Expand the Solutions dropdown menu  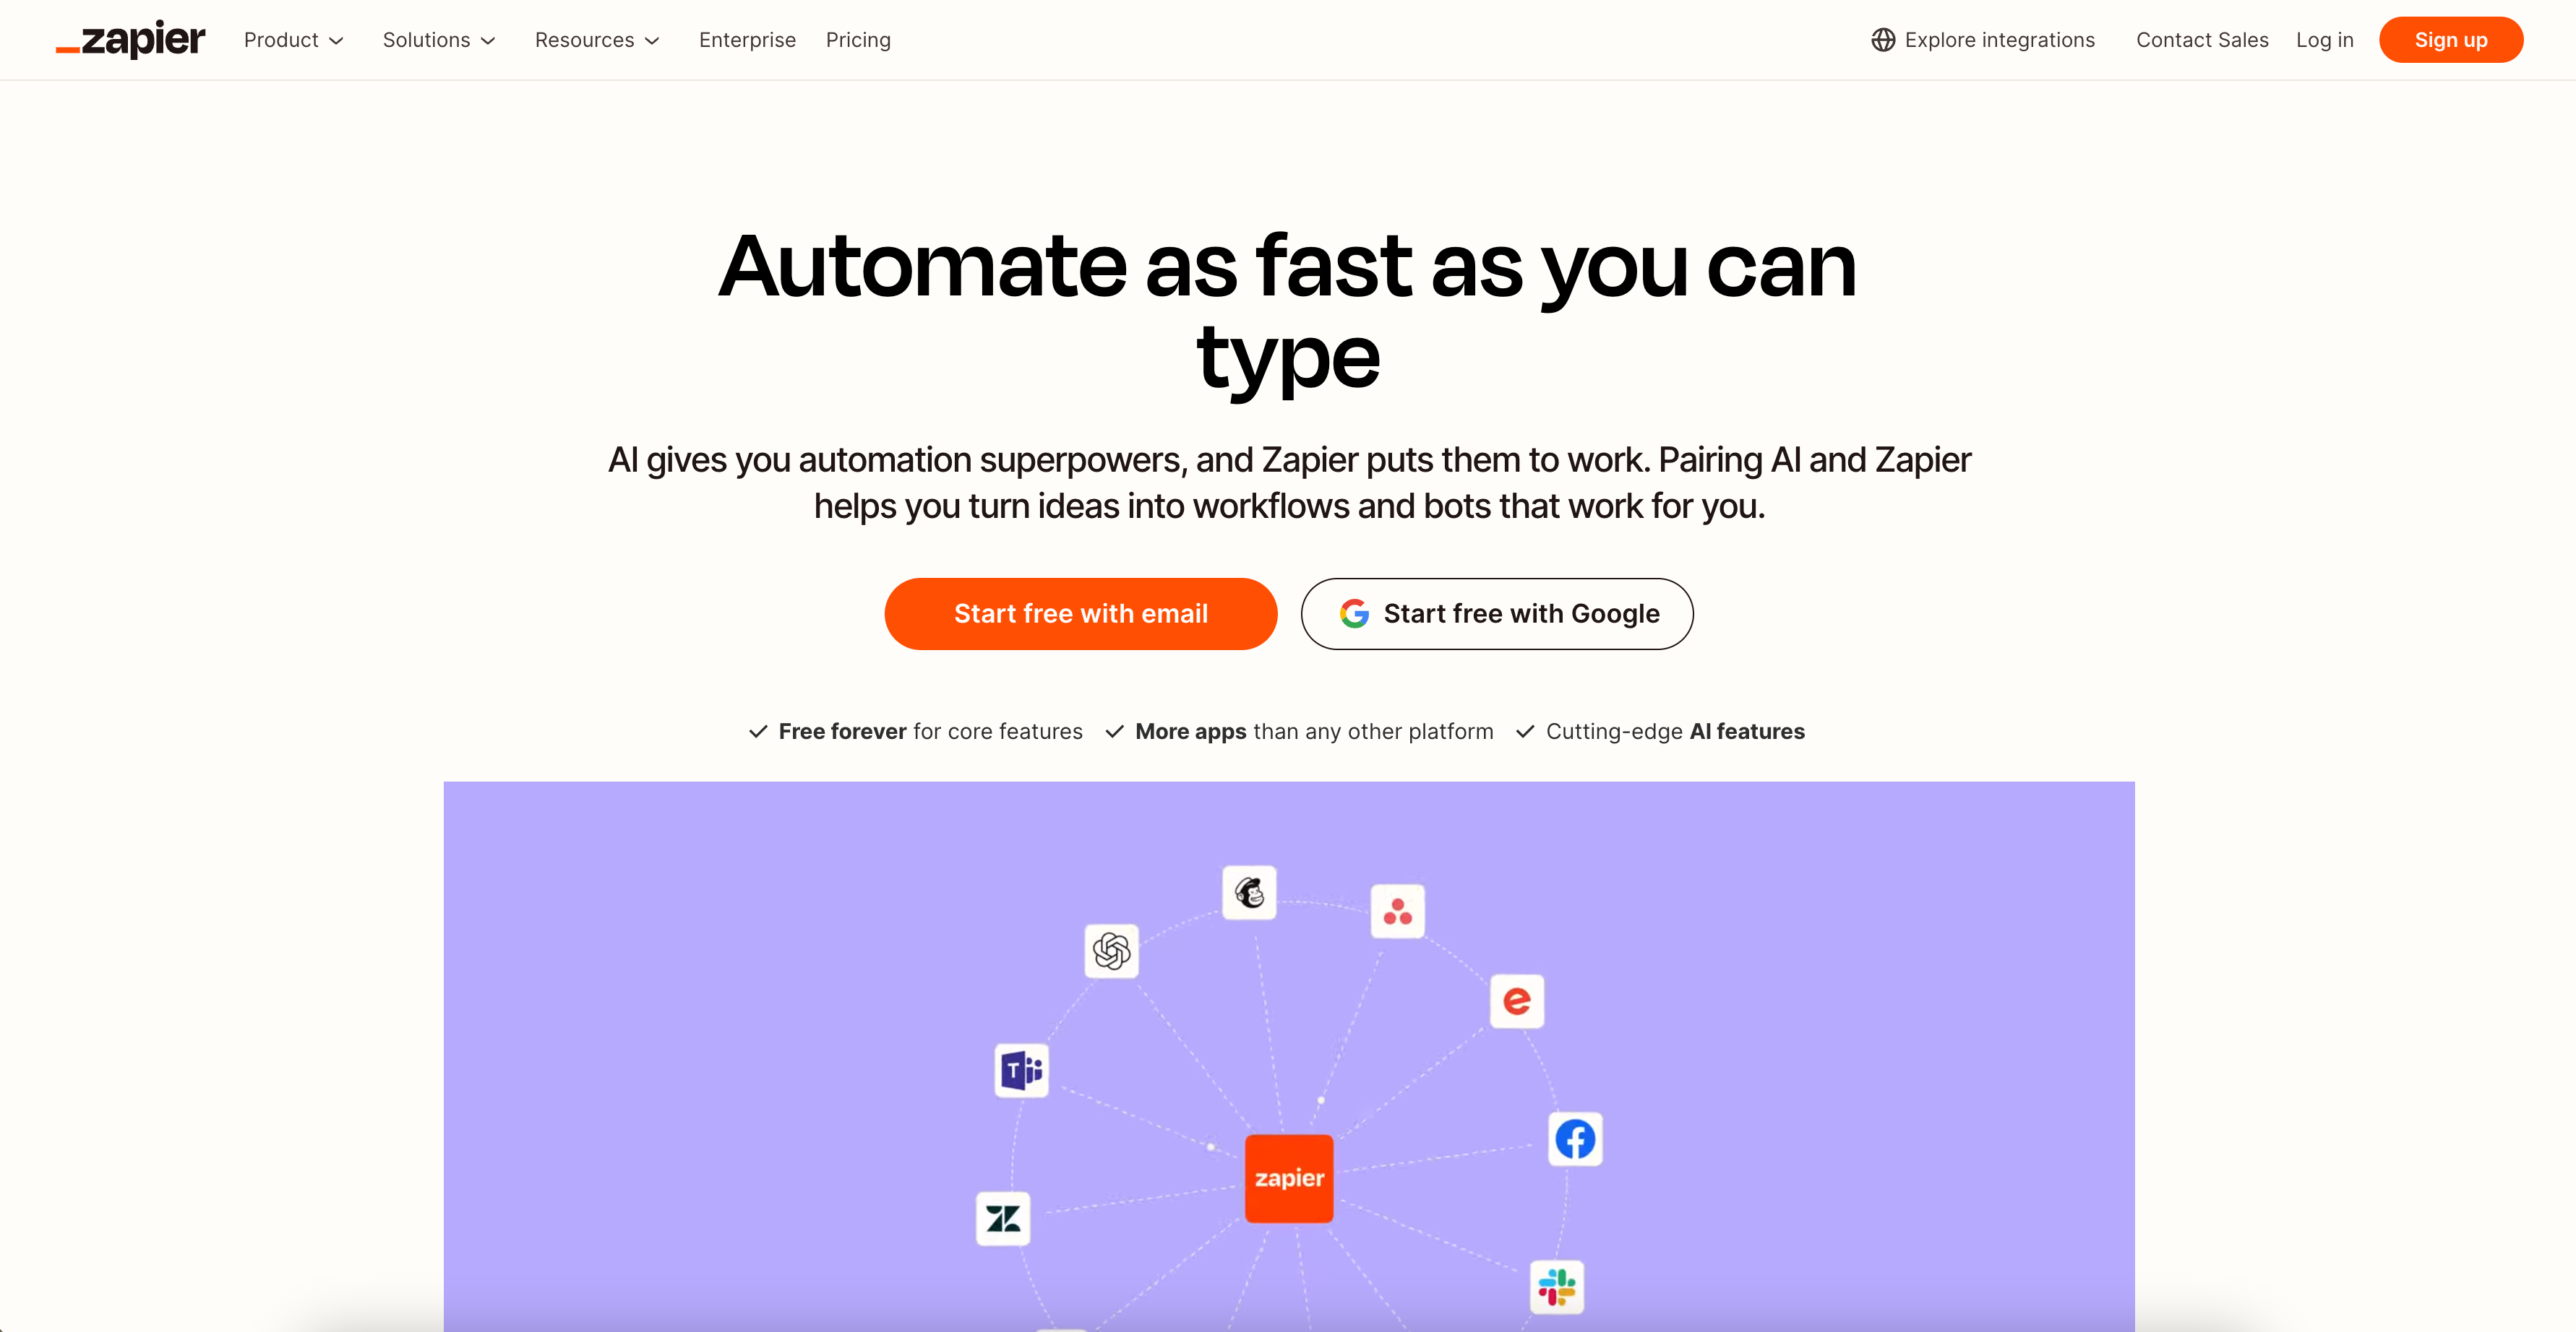coord(437,39)
